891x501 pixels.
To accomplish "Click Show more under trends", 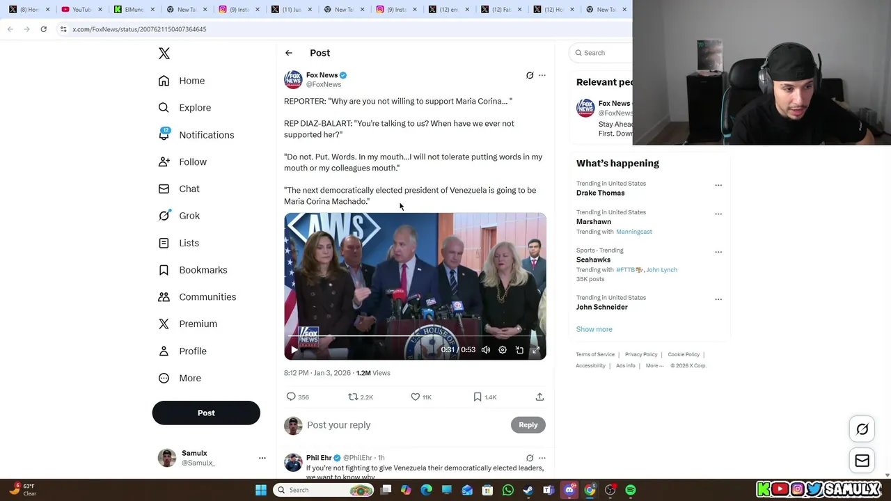I will (594, 329).
